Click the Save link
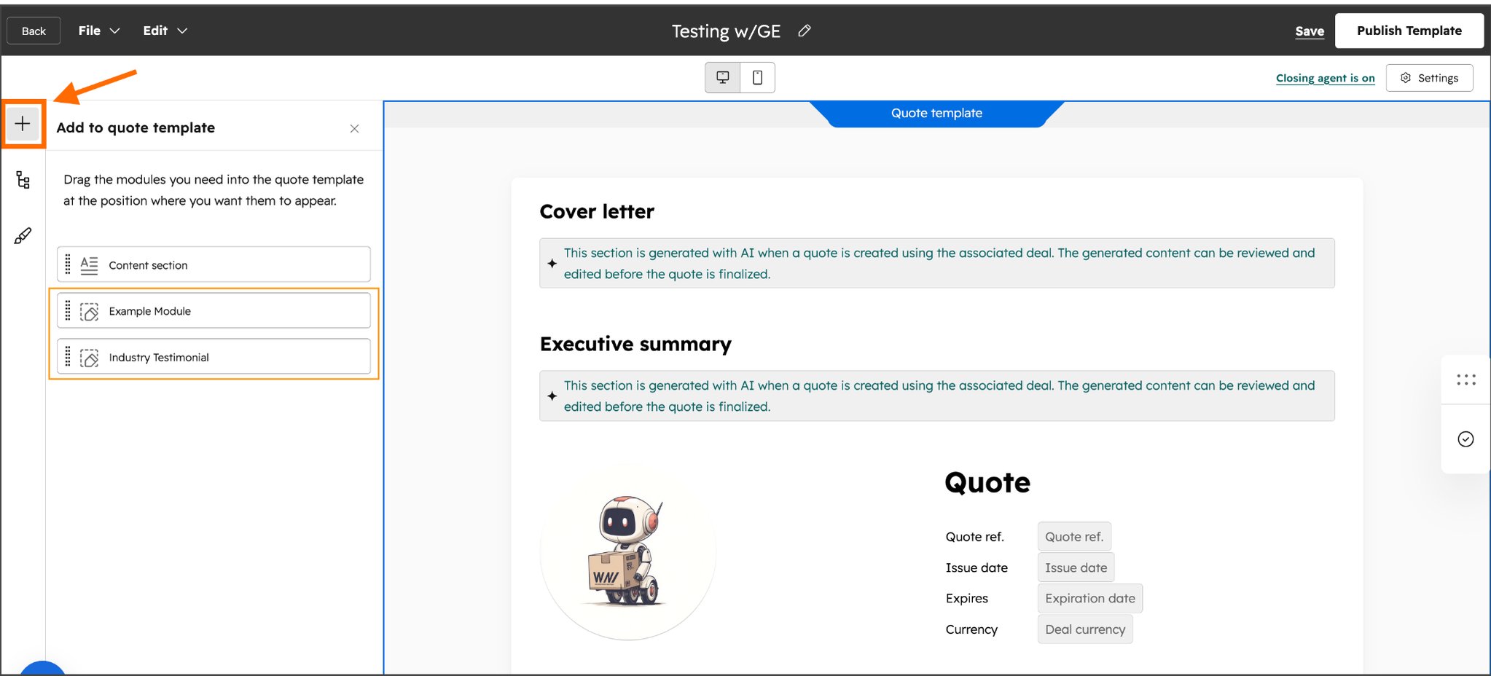Screen dimensions: 1491x676 (x=1310, y=31)
